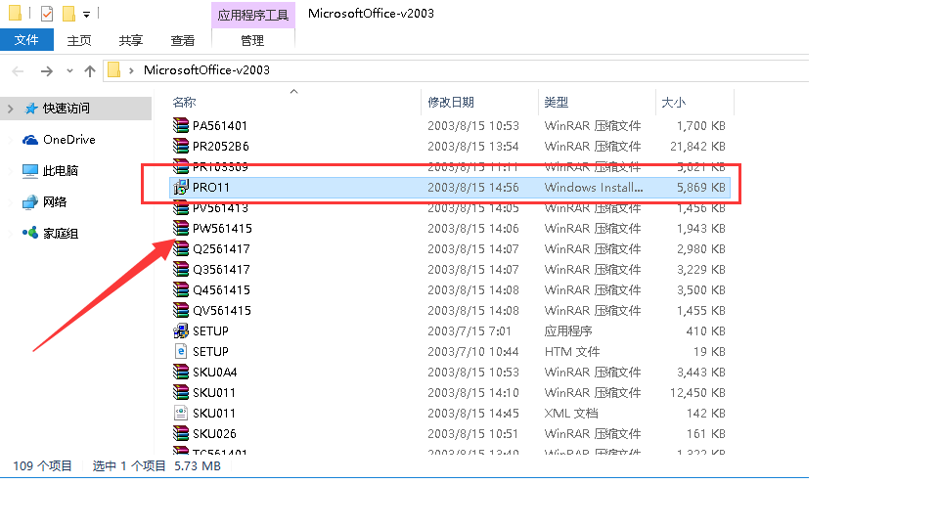
Task: Click the SETUP HTM file icon
Action: 181,351
